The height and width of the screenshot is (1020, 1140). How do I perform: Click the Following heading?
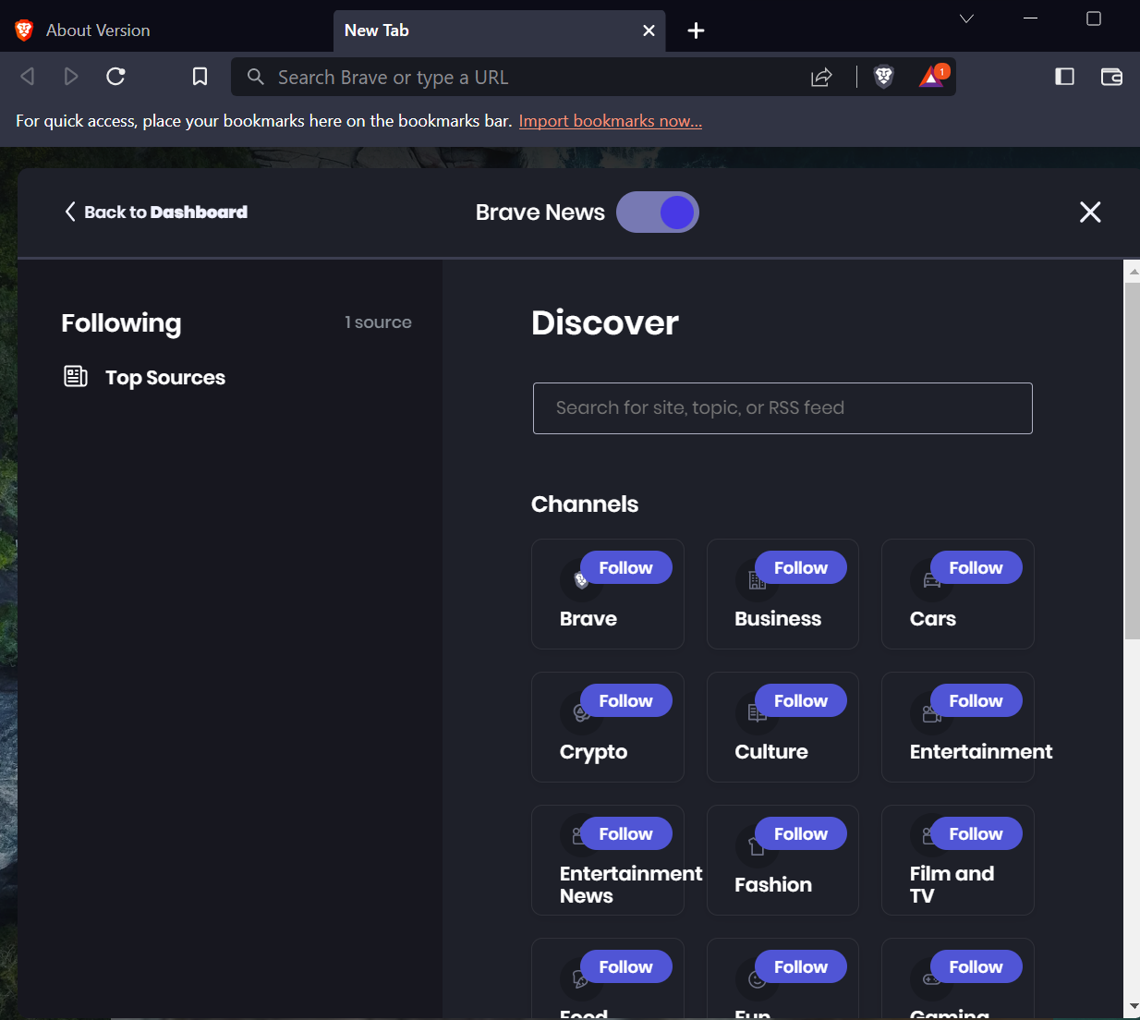click(121, 323)
